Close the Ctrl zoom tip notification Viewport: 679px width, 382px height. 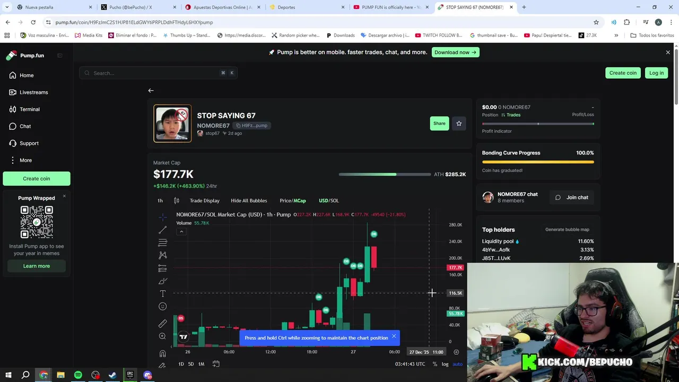tap(394, 336)
